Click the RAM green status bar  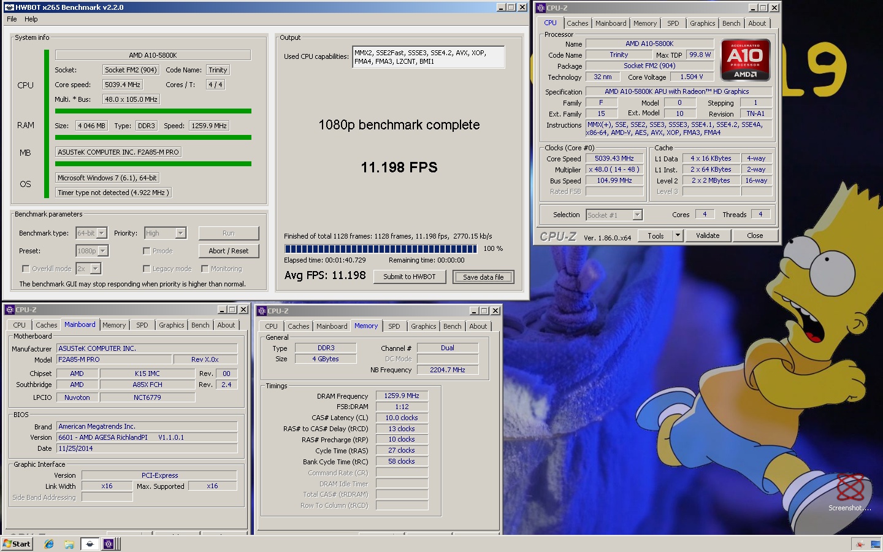point(153,137)
